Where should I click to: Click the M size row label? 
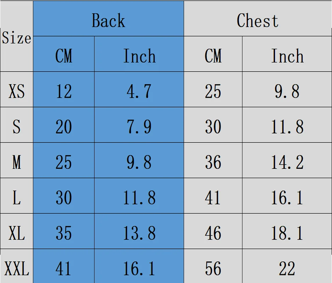17,162
